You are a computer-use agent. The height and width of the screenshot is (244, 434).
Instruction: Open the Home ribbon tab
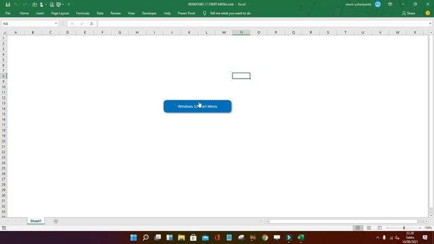(x=24, y=13)
